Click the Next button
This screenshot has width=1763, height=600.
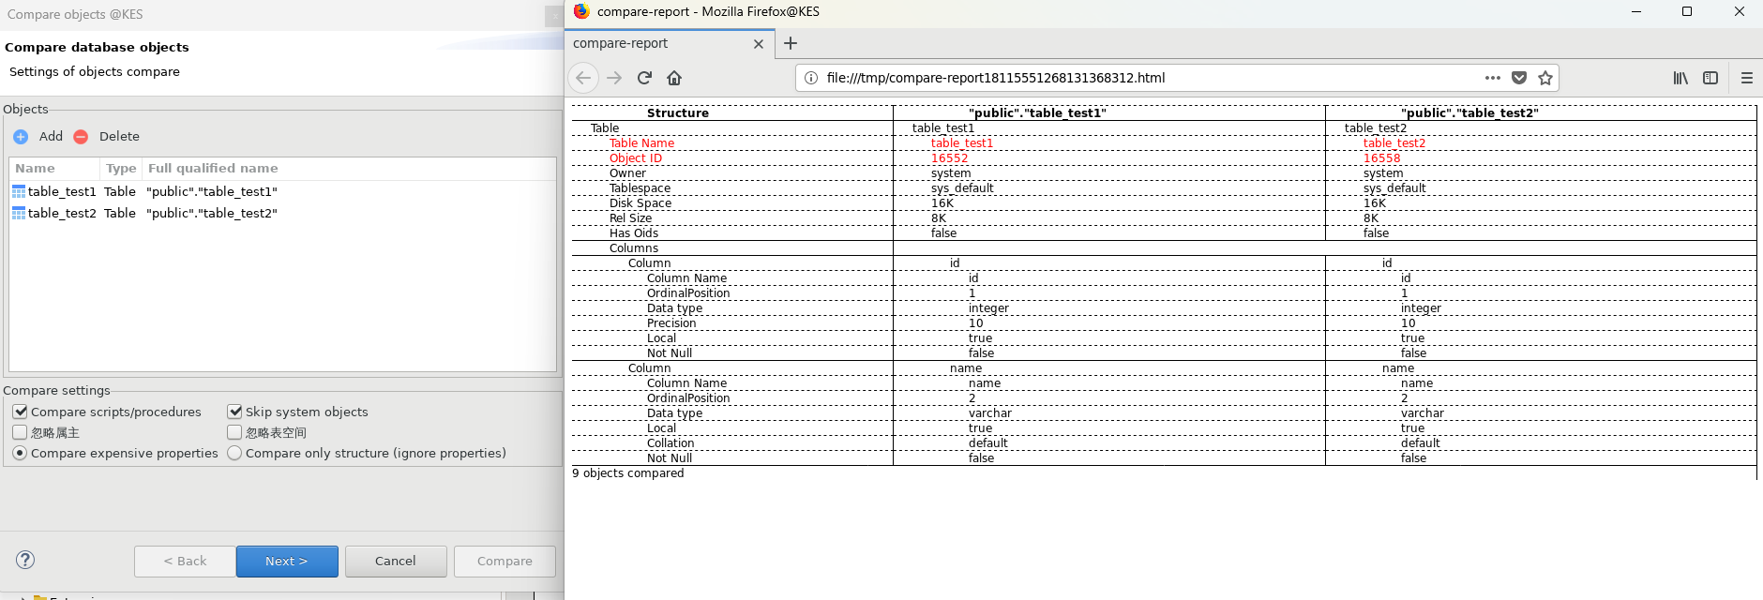287,561
